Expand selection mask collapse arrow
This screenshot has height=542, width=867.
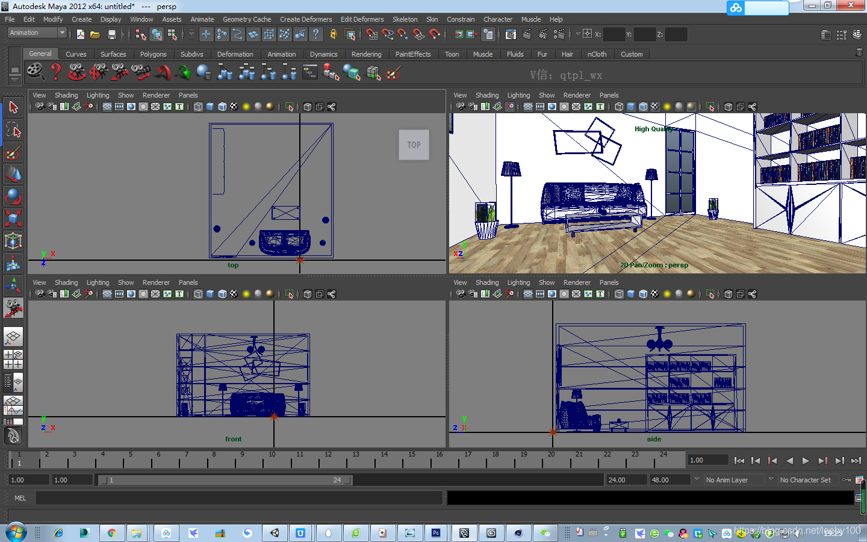point(191,34)
